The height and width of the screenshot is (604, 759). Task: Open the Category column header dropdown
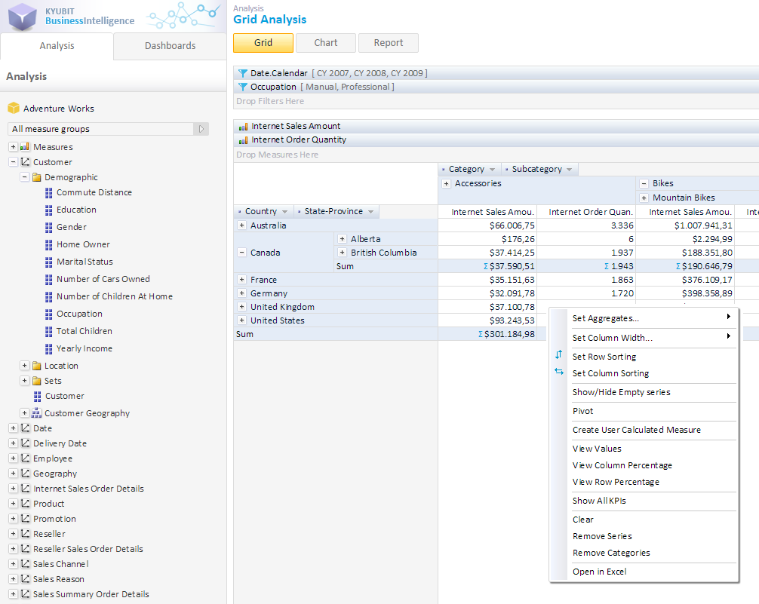pos(493,170)
